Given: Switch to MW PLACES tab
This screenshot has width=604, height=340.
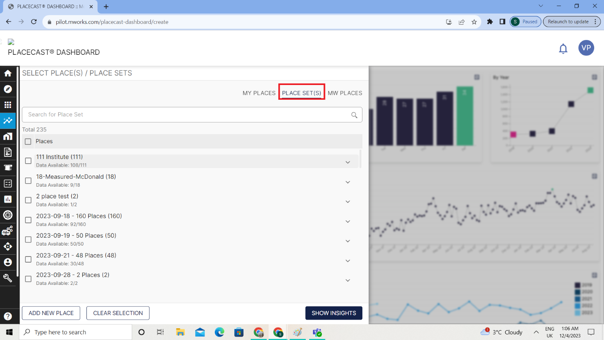Looking at the screenshot, I should [345, 93].
